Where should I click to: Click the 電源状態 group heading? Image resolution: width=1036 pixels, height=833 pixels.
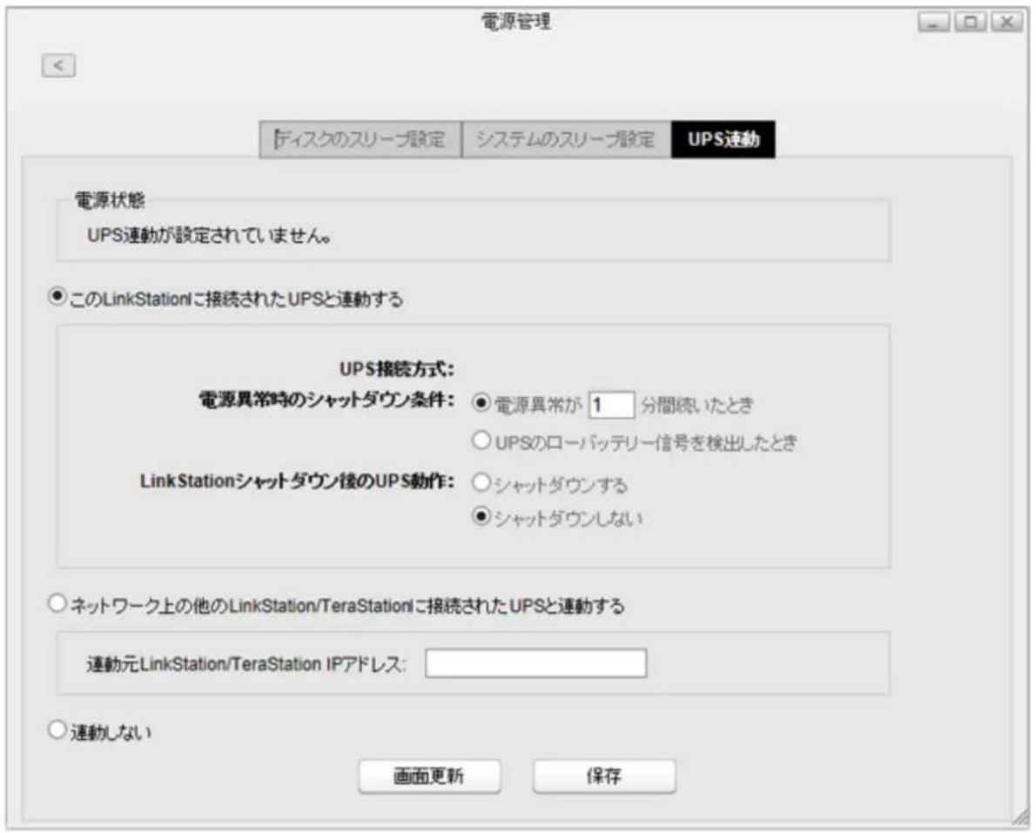click(x=110, y=200)
